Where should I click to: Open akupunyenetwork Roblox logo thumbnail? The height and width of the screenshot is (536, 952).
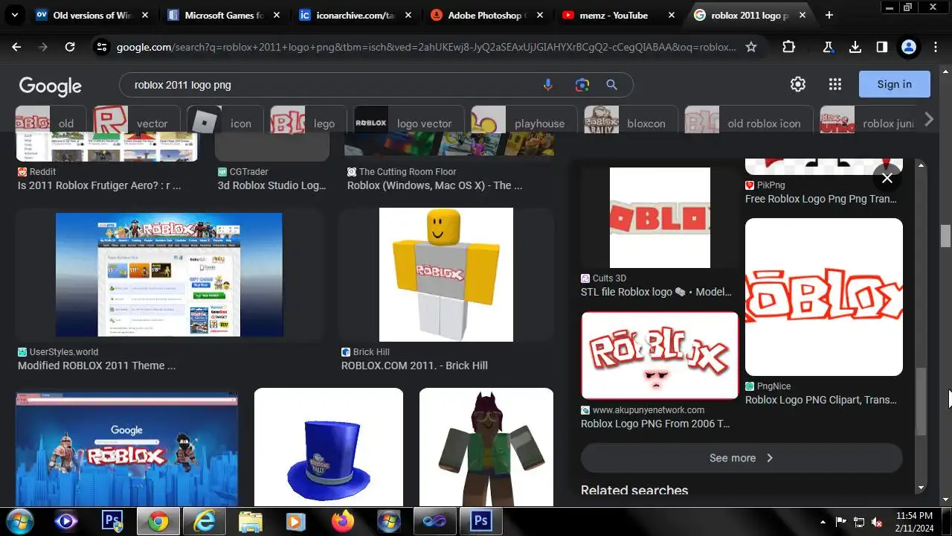coord(660,355)
